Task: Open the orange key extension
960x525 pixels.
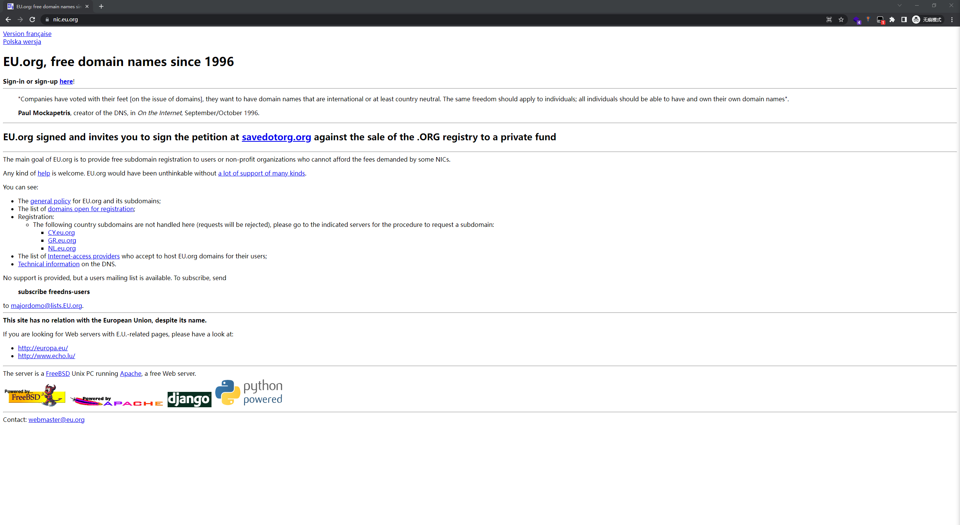Action: point(868,19)
